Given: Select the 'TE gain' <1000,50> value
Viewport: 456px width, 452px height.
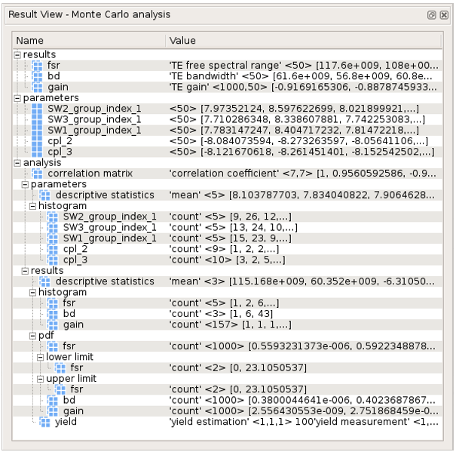Looking at the screenshot, I should (303, 87).
